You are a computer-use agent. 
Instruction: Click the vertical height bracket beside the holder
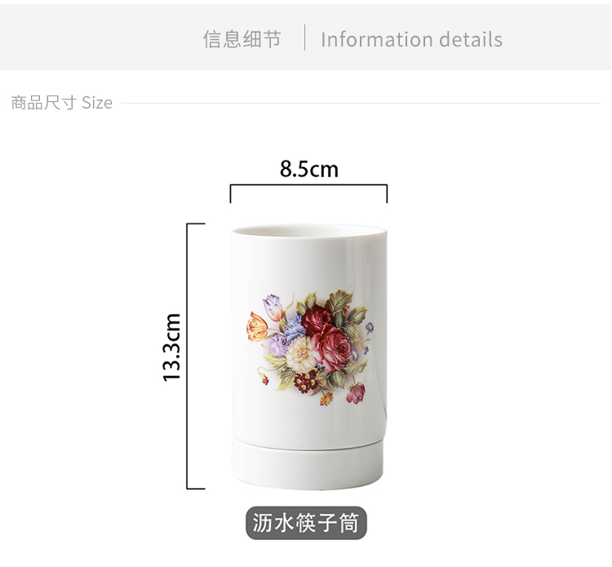(196, 356)
